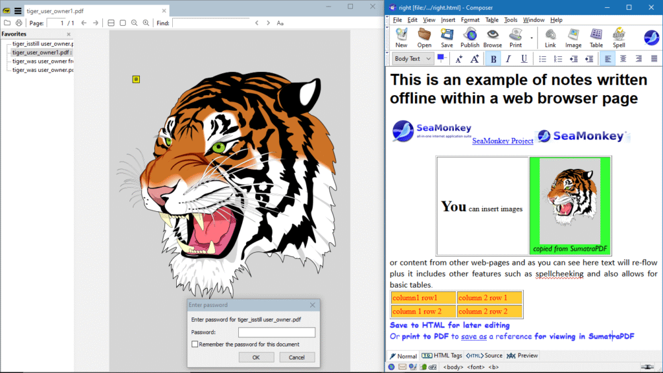This screenshot has width=663, height=373.
Task: Click the text color swatch near Body Text
Action: point(442,58)
